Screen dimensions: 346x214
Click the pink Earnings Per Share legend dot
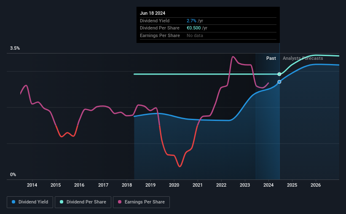(120, 202)
